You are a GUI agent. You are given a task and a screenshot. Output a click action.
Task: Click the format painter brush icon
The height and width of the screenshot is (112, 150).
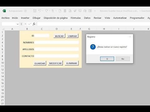pos(75,11)
